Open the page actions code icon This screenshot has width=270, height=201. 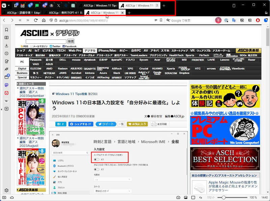pos(200,198)
